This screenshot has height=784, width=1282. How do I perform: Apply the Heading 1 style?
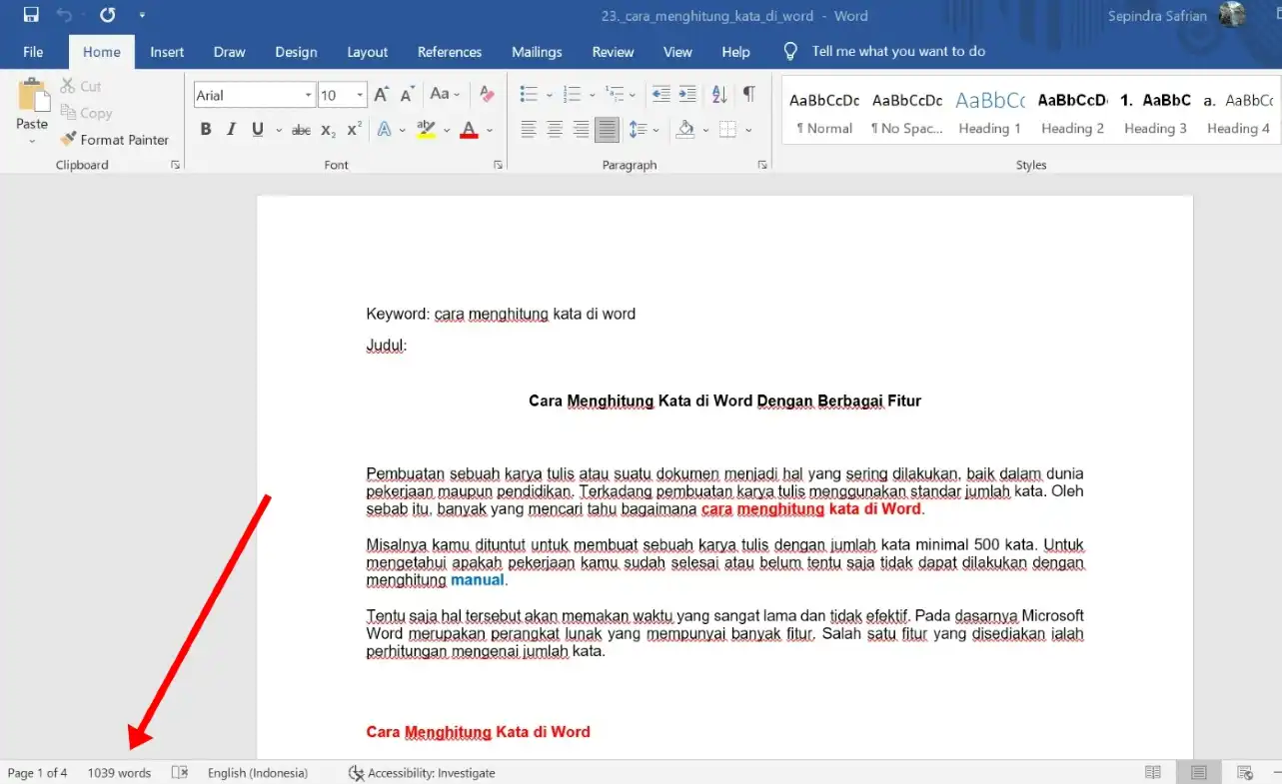point(990,113)
